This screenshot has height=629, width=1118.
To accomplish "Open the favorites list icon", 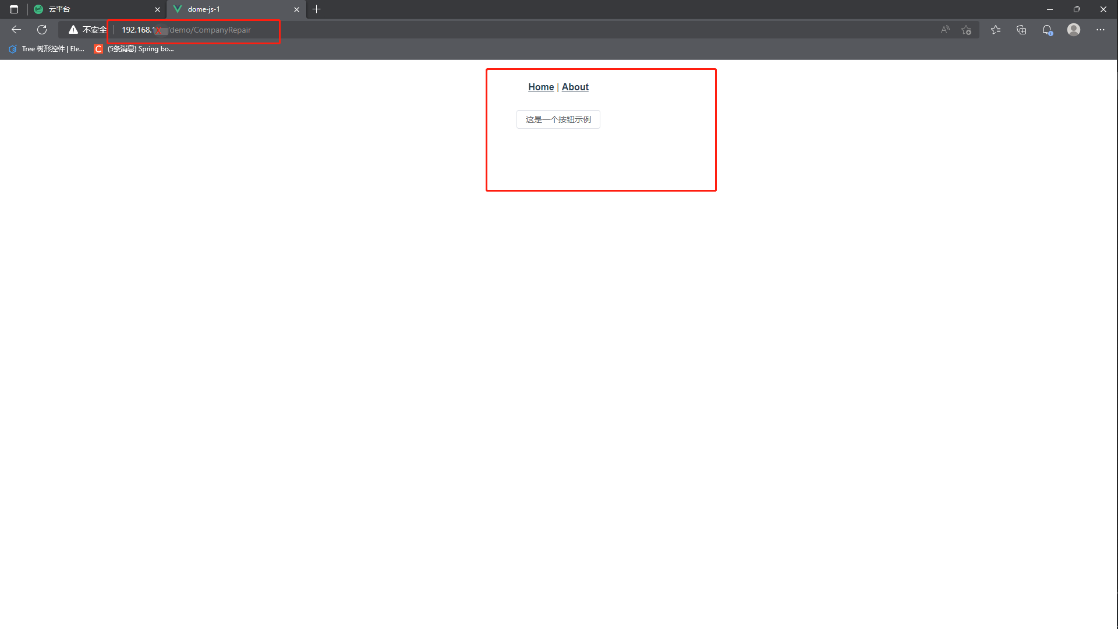I will pyautogui.click(x=996, y=30).
